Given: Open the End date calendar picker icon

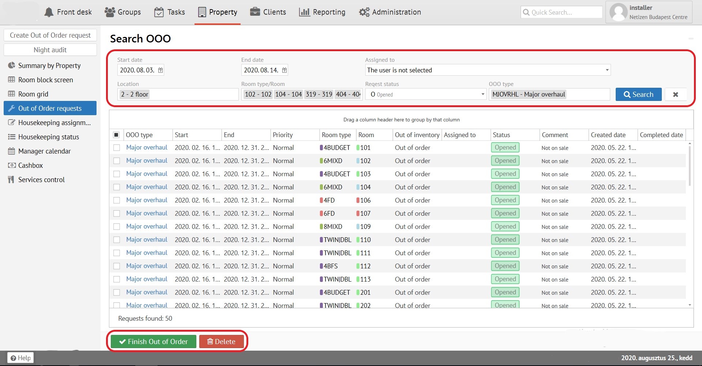Looking at the screenshot, I should [284, 70].
